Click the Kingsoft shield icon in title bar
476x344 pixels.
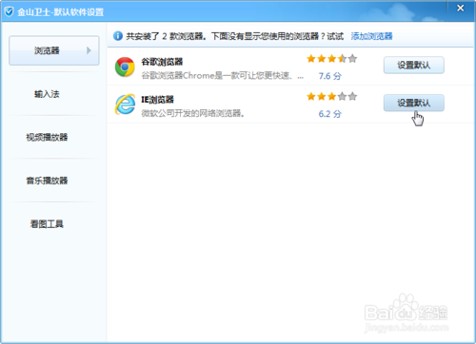coord(9,12)
